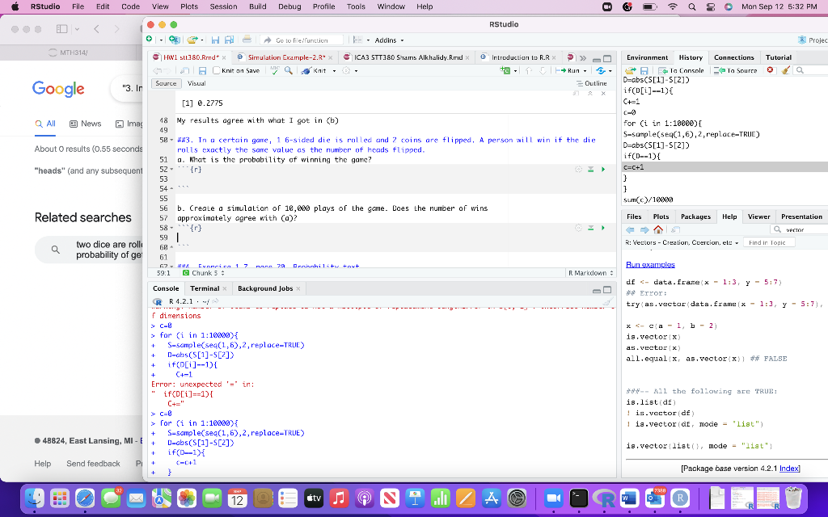This screenshot has height=517, width=828.
Task: Click the find/replace magnifier icon in editor
Action: 289,70
